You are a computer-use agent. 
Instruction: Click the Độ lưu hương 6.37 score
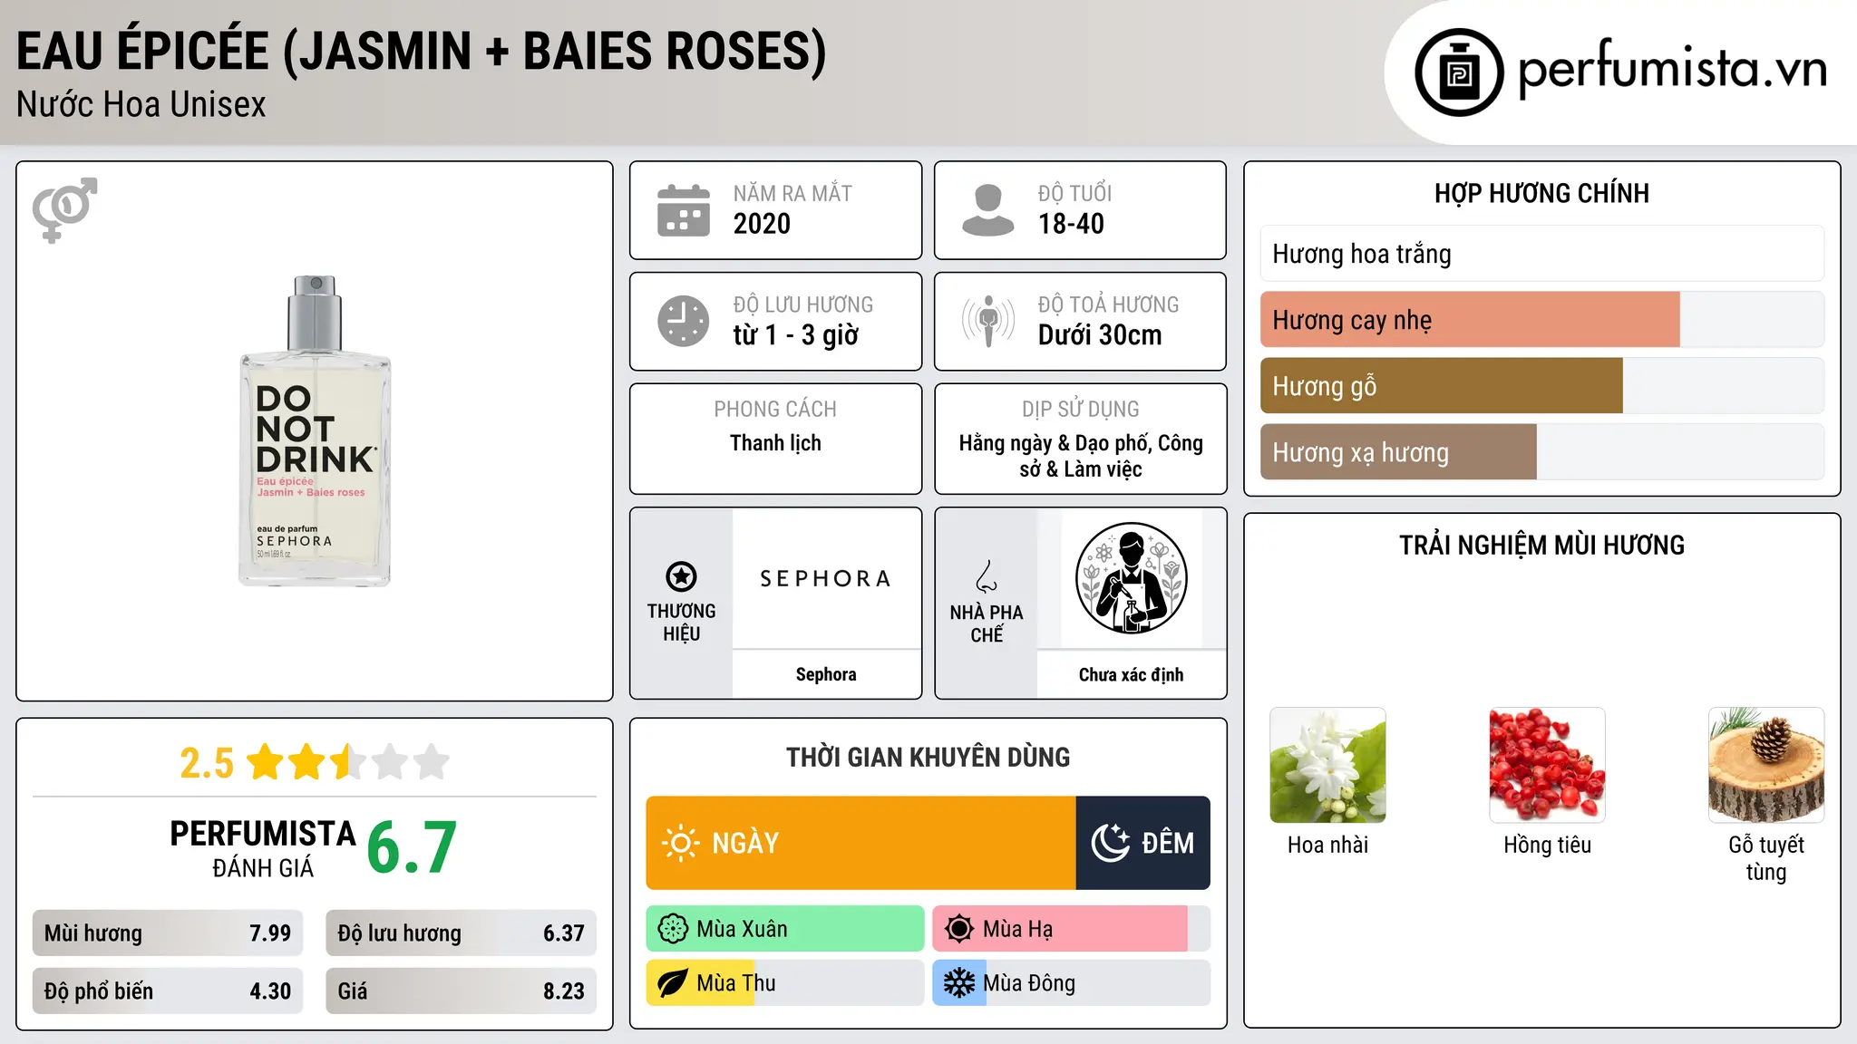coord(461,933)
